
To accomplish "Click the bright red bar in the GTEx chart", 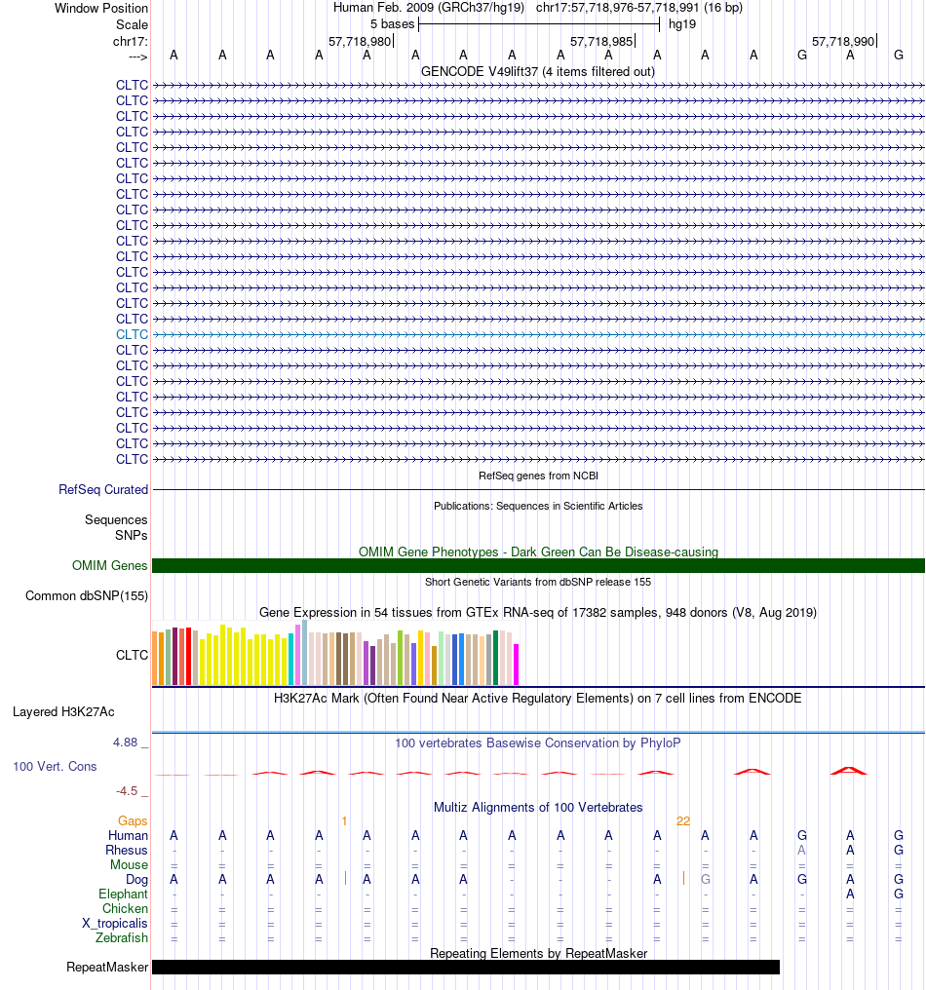I will 188,657.
